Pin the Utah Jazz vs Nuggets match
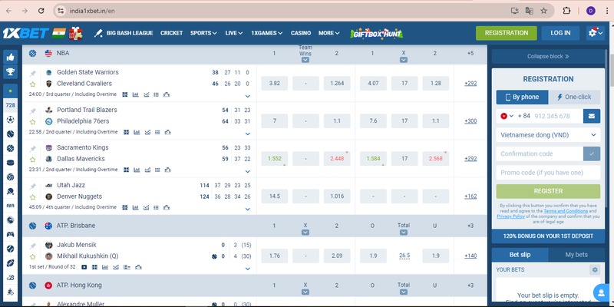 click(x=33, y=186)
